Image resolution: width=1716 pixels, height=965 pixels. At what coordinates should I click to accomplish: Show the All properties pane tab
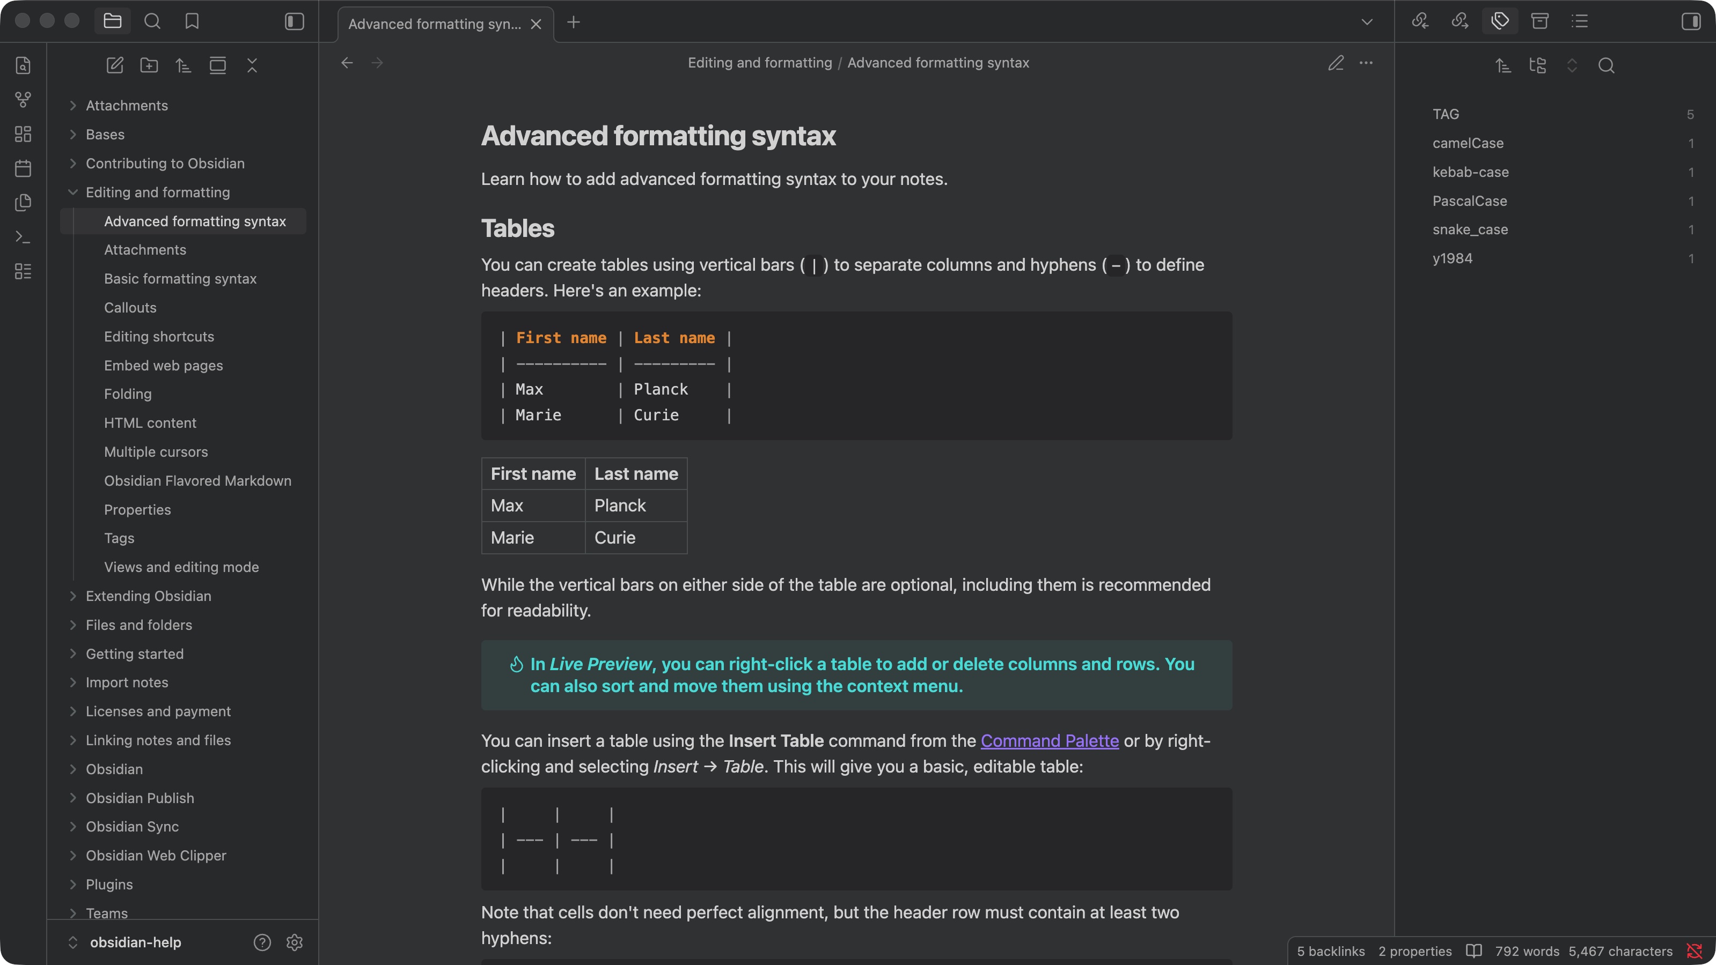tap(1540, 21)
